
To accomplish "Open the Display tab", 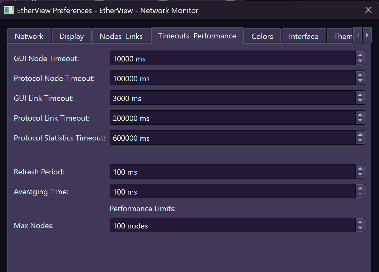I will tap(72, 36).
